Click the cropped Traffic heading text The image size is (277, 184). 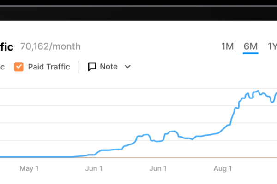(x=6, y=47)
